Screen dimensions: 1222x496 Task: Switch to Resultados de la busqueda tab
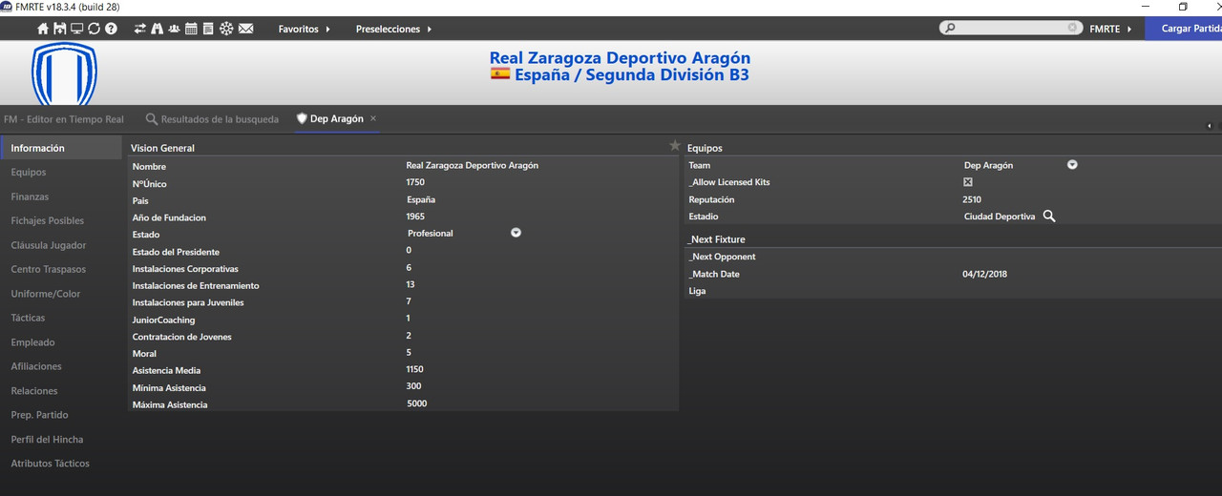click(x=212, y=119)
